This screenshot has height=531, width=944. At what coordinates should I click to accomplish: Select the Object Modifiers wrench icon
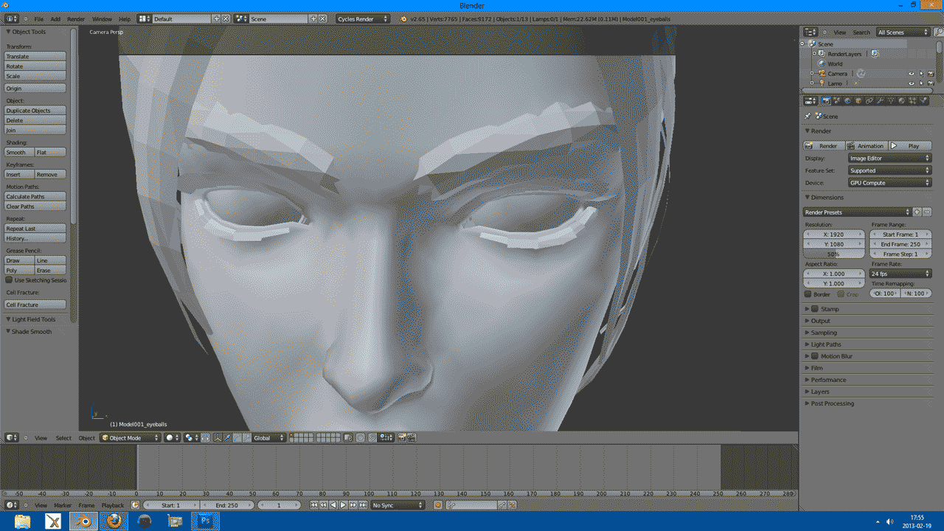[x=881, y=100]
